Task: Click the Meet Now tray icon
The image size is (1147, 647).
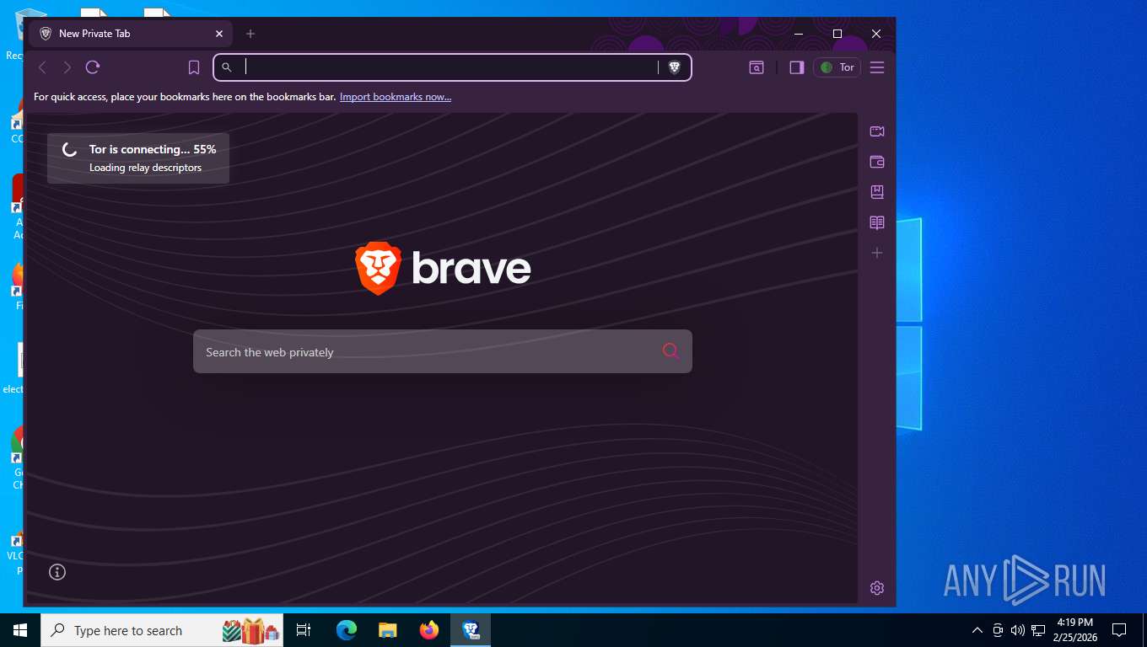Action: 998,630
